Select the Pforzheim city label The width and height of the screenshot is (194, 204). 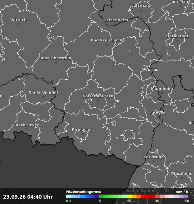tap(182, 174)
